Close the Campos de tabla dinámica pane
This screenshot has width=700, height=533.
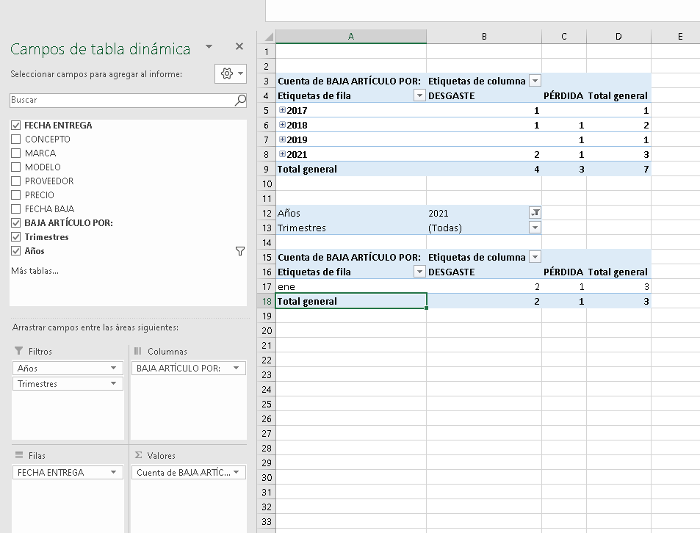(x=239, y=46)
